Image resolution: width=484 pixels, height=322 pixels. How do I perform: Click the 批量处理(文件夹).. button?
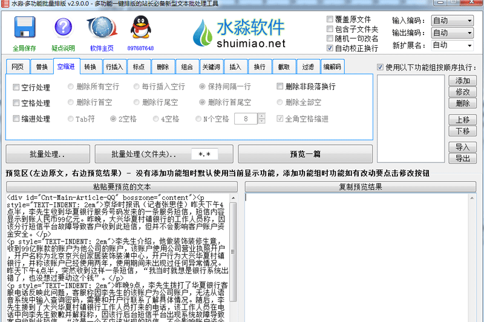[144, 154]
